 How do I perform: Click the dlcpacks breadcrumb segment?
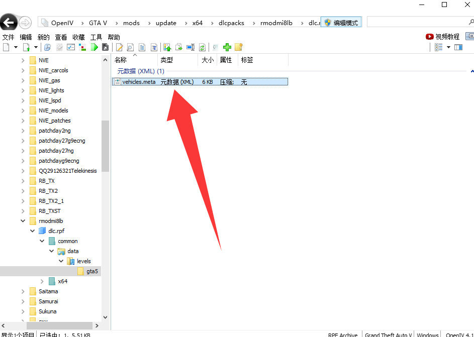pyautogui.click(x=231, y=23)
